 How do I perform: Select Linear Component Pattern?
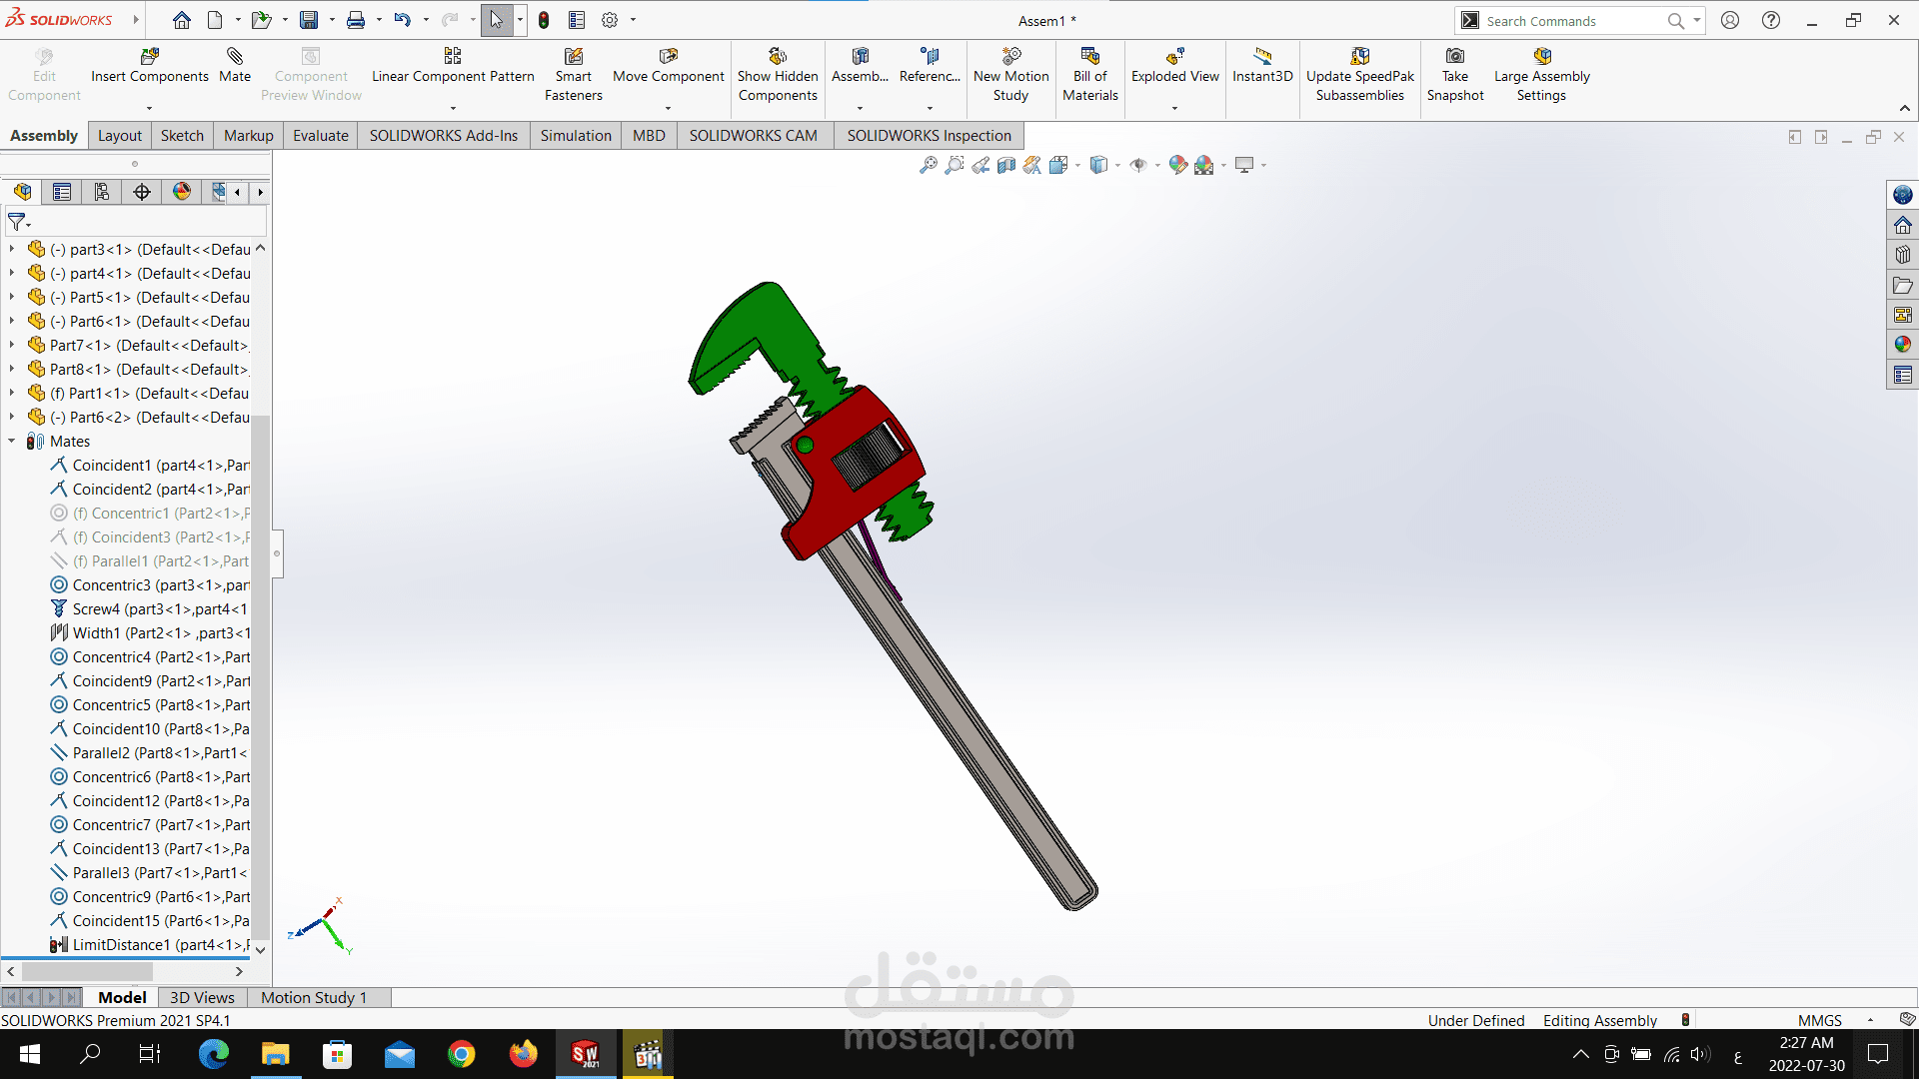[x=453, y=66]
